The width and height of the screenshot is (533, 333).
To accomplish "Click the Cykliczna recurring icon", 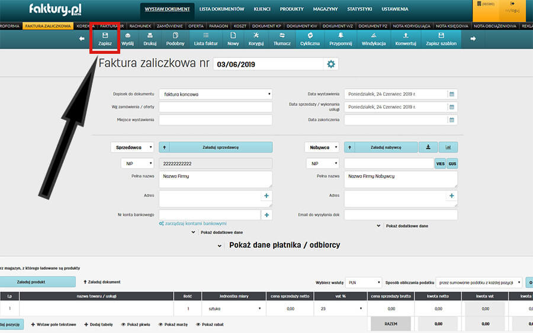I will click(x=310, y=39).
